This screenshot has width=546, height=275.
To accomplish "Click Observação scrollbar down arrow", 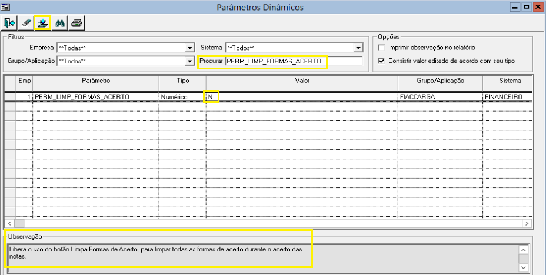I will coord(524,267).
